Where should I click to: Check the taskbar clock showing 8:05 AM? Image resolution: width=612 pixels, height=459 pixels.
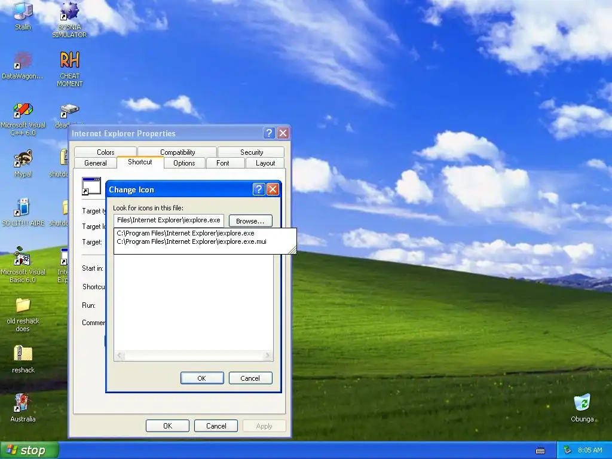pyautogui.click(x=590, y=450)
